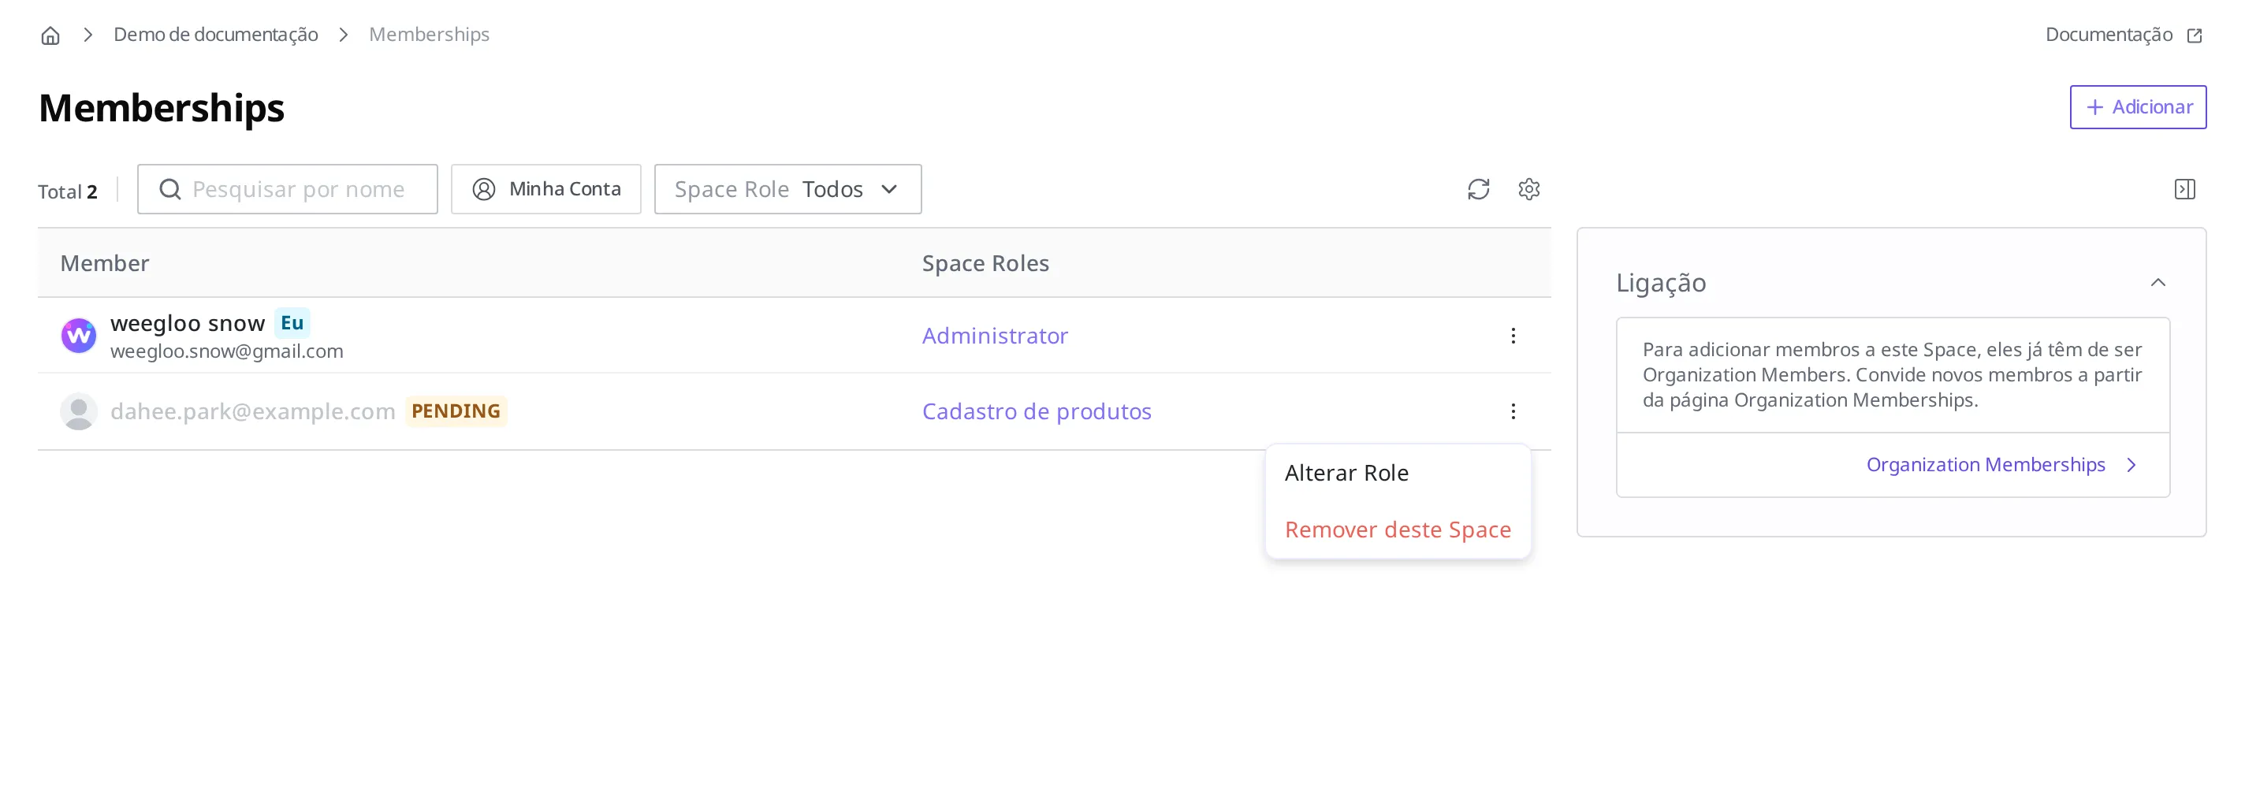The height and width of the screenshot is (788, 2245).
Task: Focus the Pesquisar por nome search field
Action: click(288, 189)
